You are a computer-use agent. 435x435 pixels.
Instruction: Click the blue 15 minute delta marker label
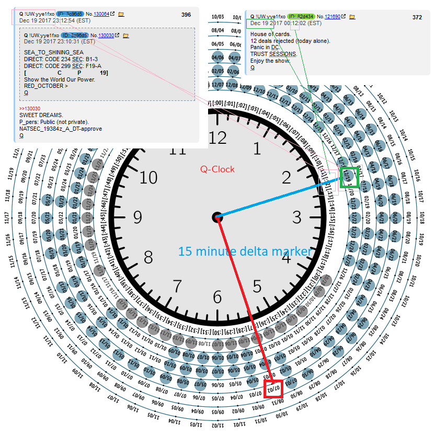(245, 251)
